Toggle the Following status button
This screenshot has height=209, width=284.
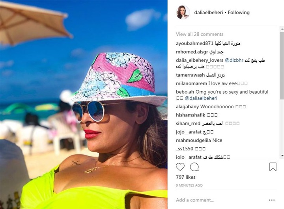239,13
